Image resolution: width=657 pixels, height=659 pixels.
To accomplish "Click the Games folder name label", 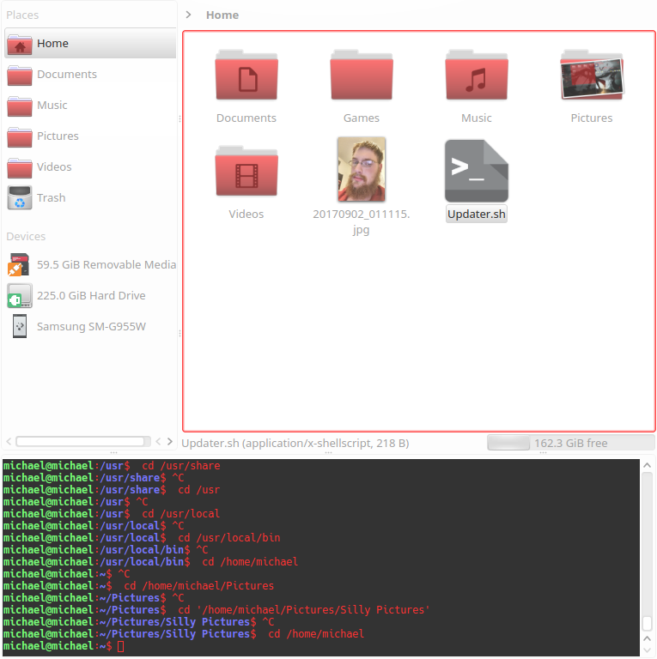I will coord(362,118).
